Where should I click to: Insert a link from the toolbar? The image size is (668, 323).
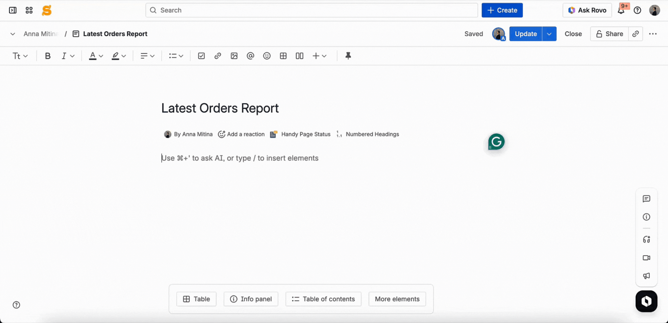pos(218,56)
